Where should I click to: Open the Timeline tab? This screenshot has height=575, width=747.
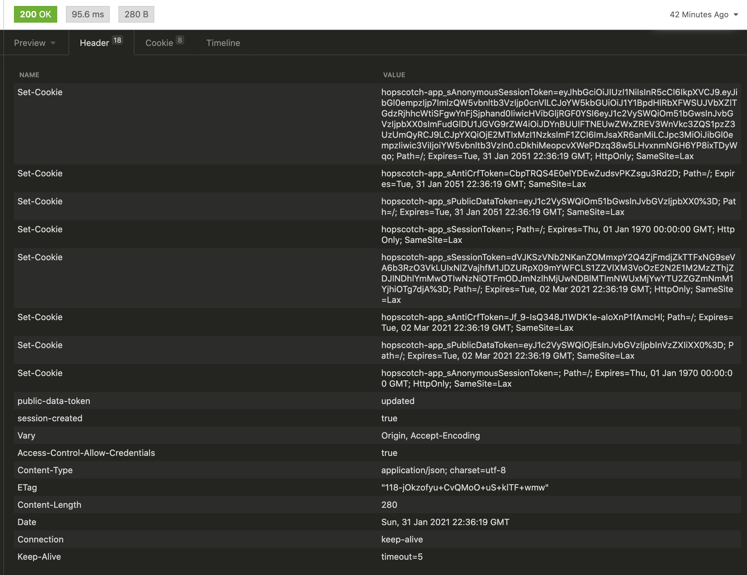(x=223, y=43)
